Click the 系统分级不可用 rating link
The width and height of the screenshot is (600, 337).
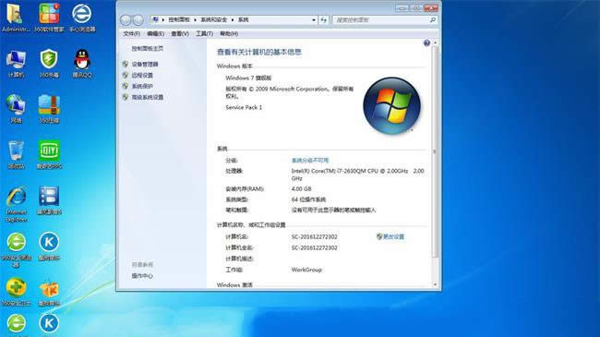(x=310, y=161)
